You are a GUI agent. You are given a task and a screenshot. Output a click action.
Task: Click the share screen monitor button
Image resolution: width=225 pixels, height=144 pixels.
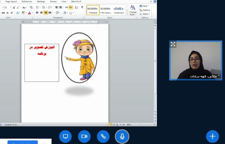(65, 136)
